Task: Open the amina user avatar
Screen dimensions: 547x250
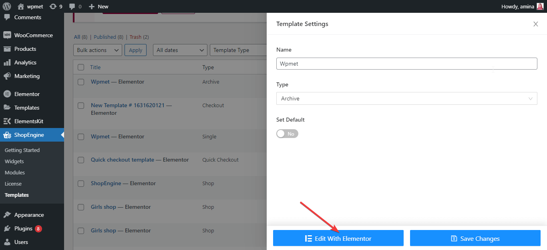Action: (540, 6)
